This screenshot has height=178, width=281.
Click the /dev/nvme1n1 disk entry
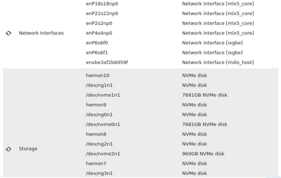pyautogui.click(x=103, y=95)
